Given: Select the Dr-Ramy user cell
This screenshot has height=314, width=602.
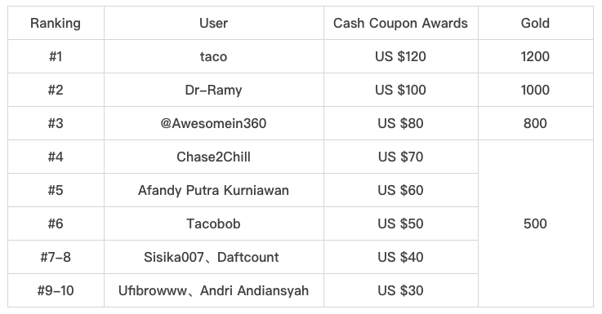Looking at the screenshot, I should coord(213,90).
